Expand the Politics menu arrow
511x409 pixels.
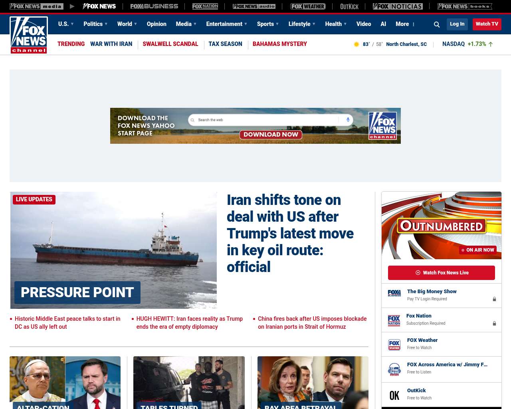pyautogui.click(x=106, y=24)
